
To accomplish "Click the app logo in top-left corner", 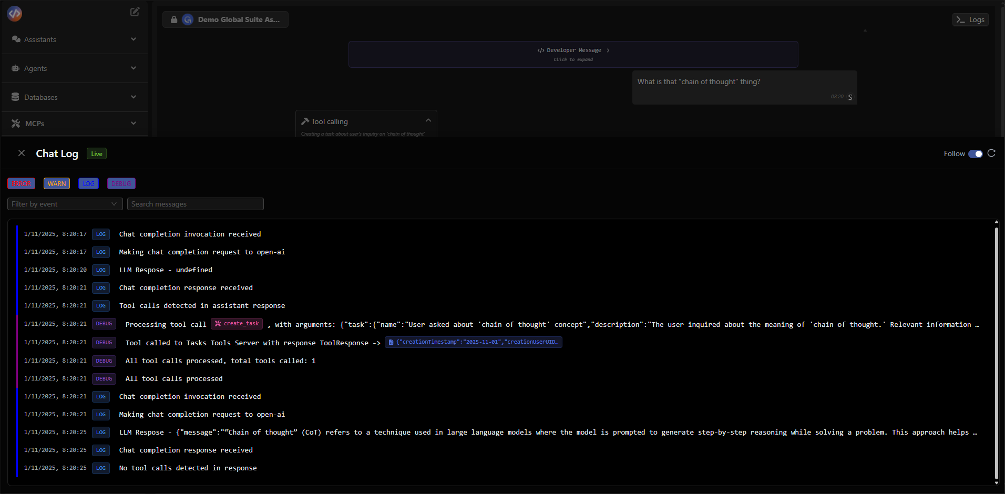I will click(x=14, y=14).
